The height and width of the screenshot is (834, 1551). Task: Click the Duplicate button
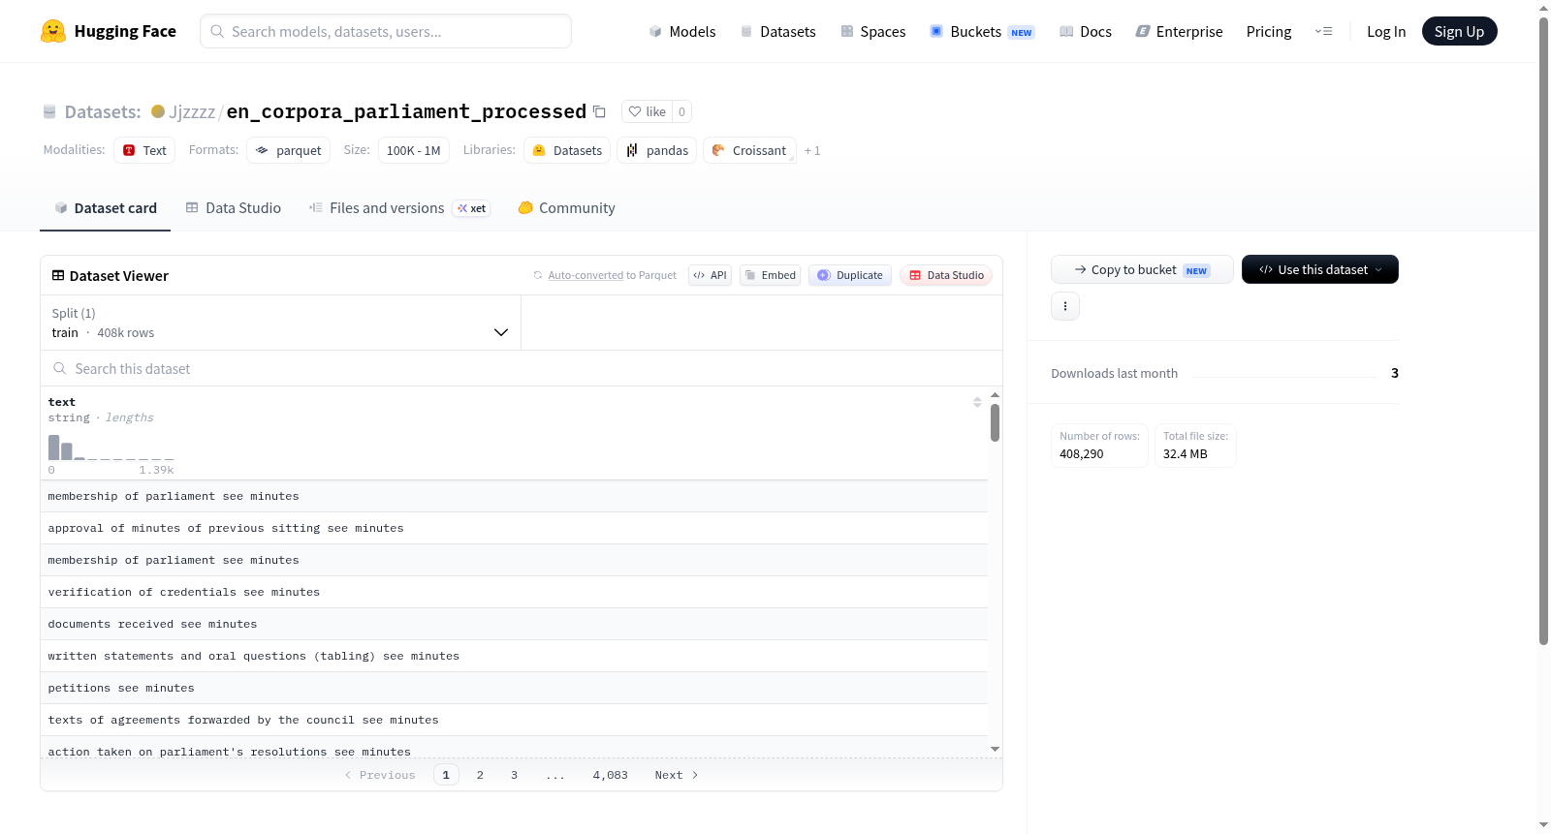(x=850, y=275)
